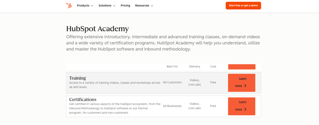This screenshot has width=319, height=125.
Task: Click the orange table header cell
Action: tap(242, 67)
